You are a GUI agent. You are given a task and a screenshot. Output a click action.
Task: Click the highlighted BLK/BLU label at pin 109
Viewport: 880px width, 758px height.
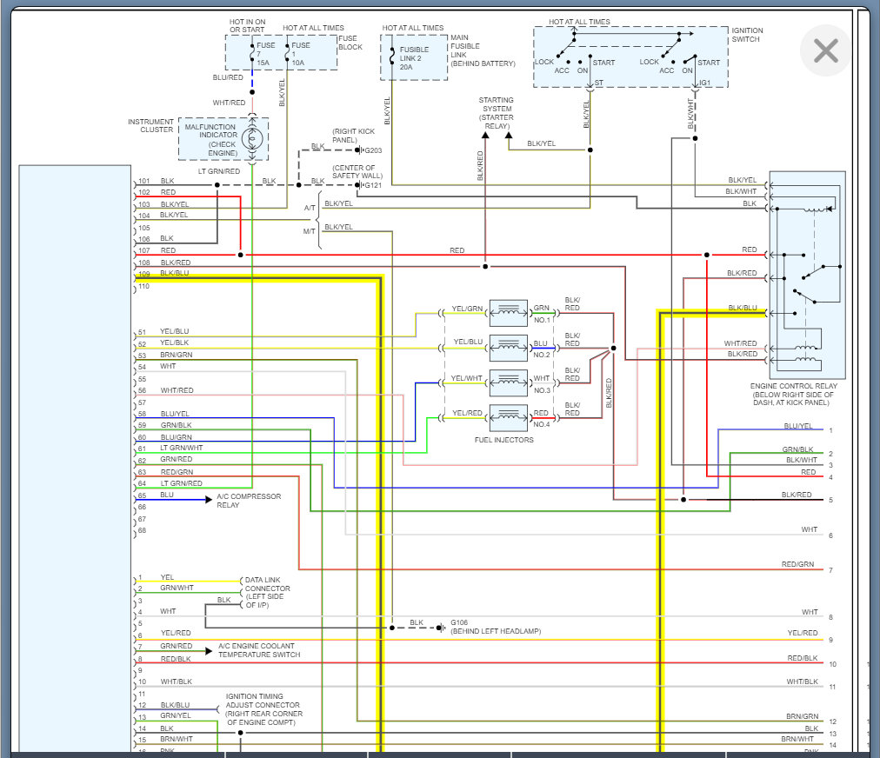[x=174, y=273]
